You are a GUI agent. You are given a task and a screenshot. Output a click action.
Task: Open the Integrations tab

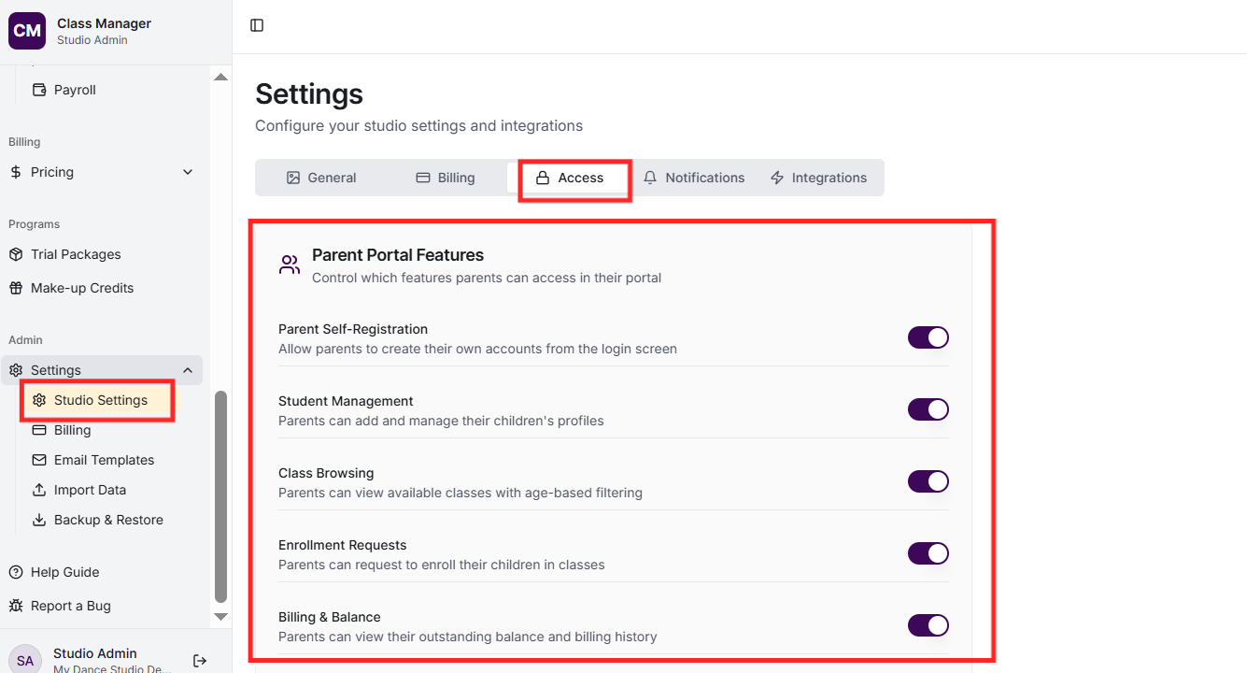(x=818, y=178)
